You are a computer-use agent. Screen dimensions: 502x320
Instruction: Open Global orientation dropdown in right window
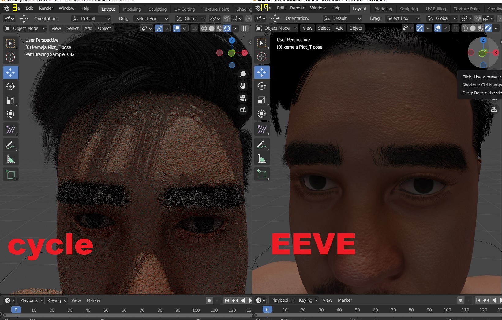click(442, 18)
